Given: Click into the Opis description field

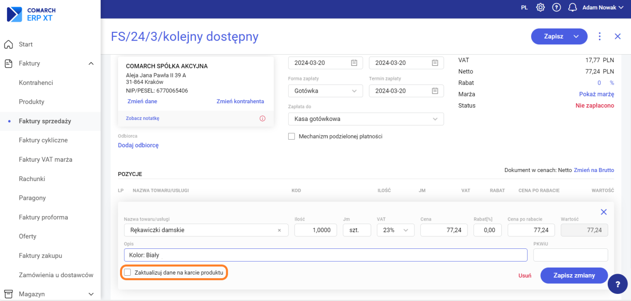Looking at the screenshot, I should tap(325, 255).
